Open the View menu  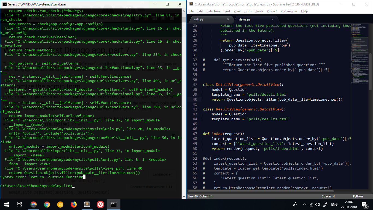click(237, 11)
